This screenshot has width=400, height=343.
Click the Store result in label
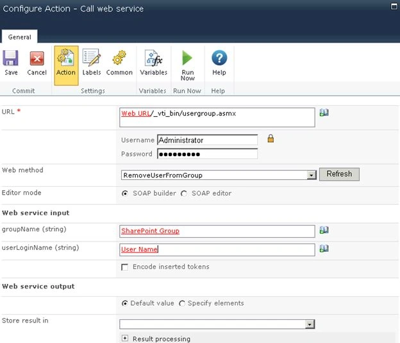(x=25, y=321)
